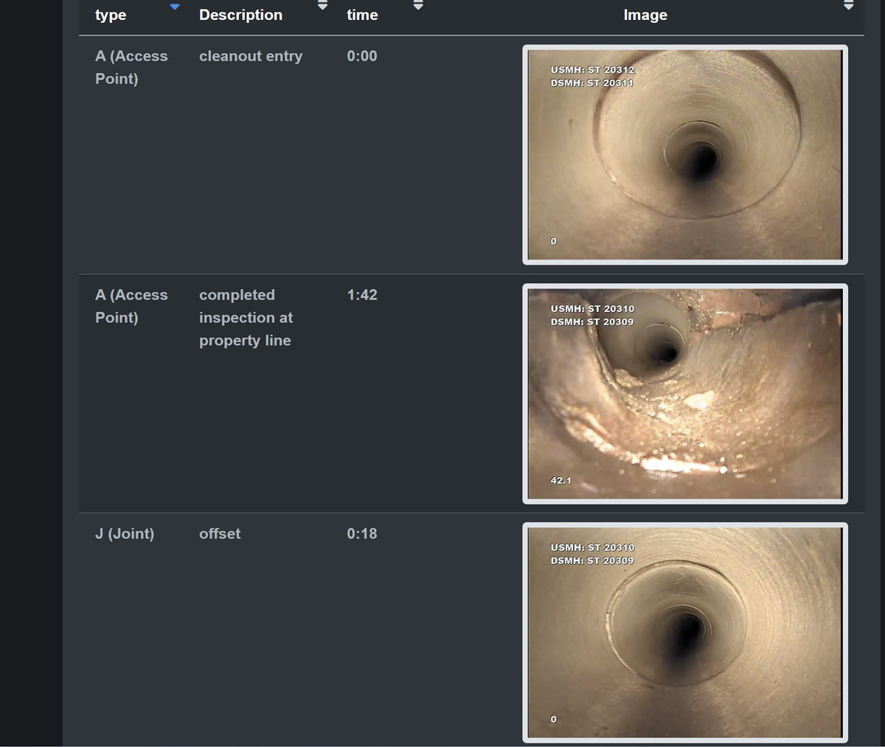Click the time column header label

point(362,15)
